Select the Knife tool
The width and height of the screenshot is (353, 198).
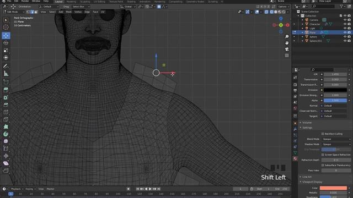pyautogui.click(x=6, y=119)
